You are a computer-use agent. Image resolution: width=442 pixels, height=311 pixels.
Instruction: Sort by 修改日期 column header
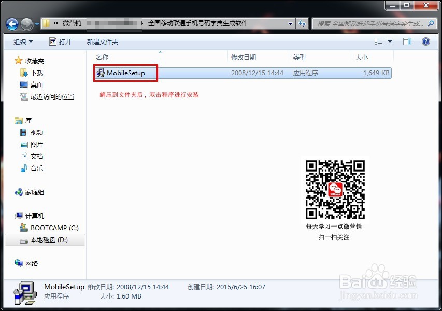244,57
